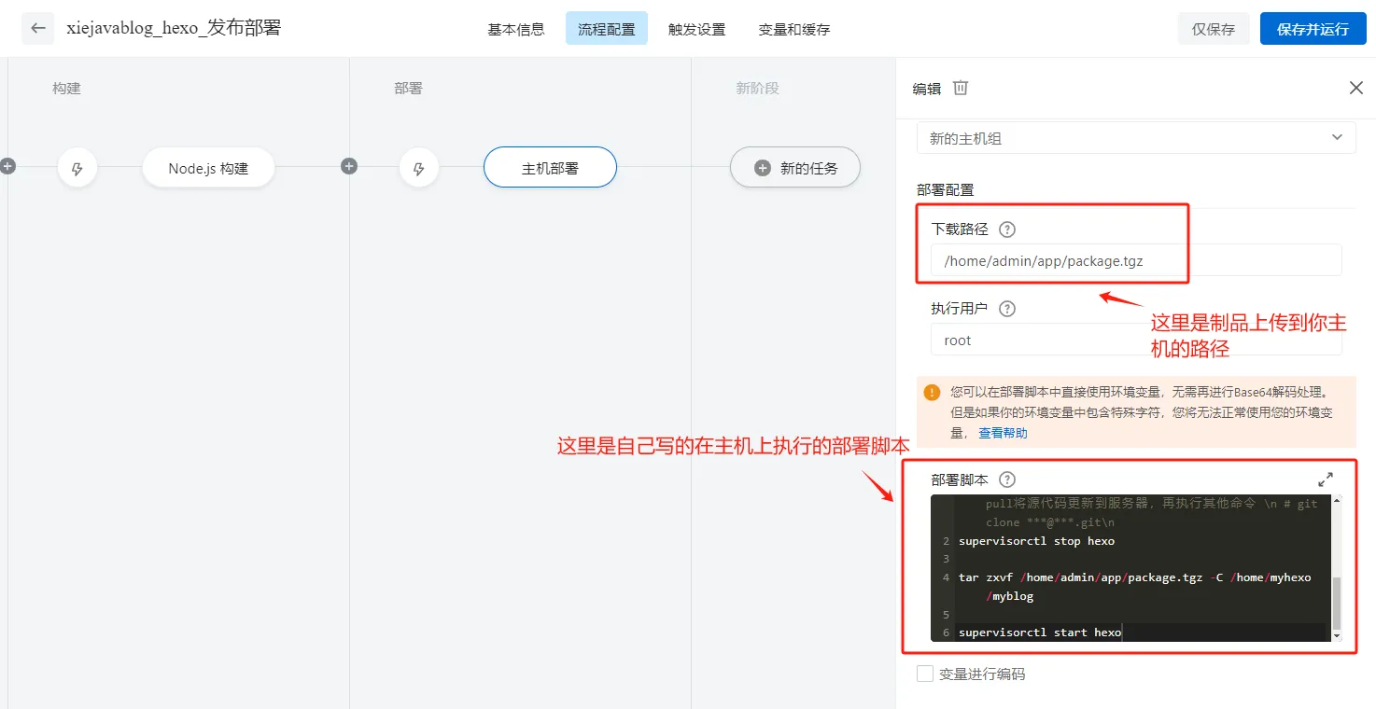The height and width of the screenshot is (709, 1376).
Task: Click the back arrow beside pipeline name
Action: 36,28
